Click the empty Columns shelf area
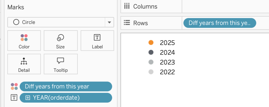This screenshot has width=269, height=107. [225, 7]
